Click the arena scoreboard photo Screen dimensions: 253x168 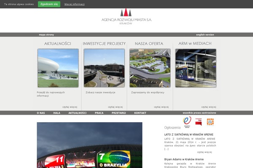pos(89,145)
